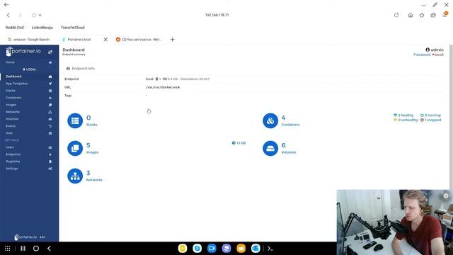Click the top-left back arrow
The image size is (453, 255).
pyautogui.click(x=6, y=5)
